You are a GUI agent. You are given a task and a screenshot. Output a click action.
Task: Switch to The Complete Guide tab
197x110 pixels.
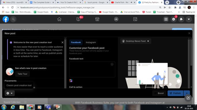42,2
